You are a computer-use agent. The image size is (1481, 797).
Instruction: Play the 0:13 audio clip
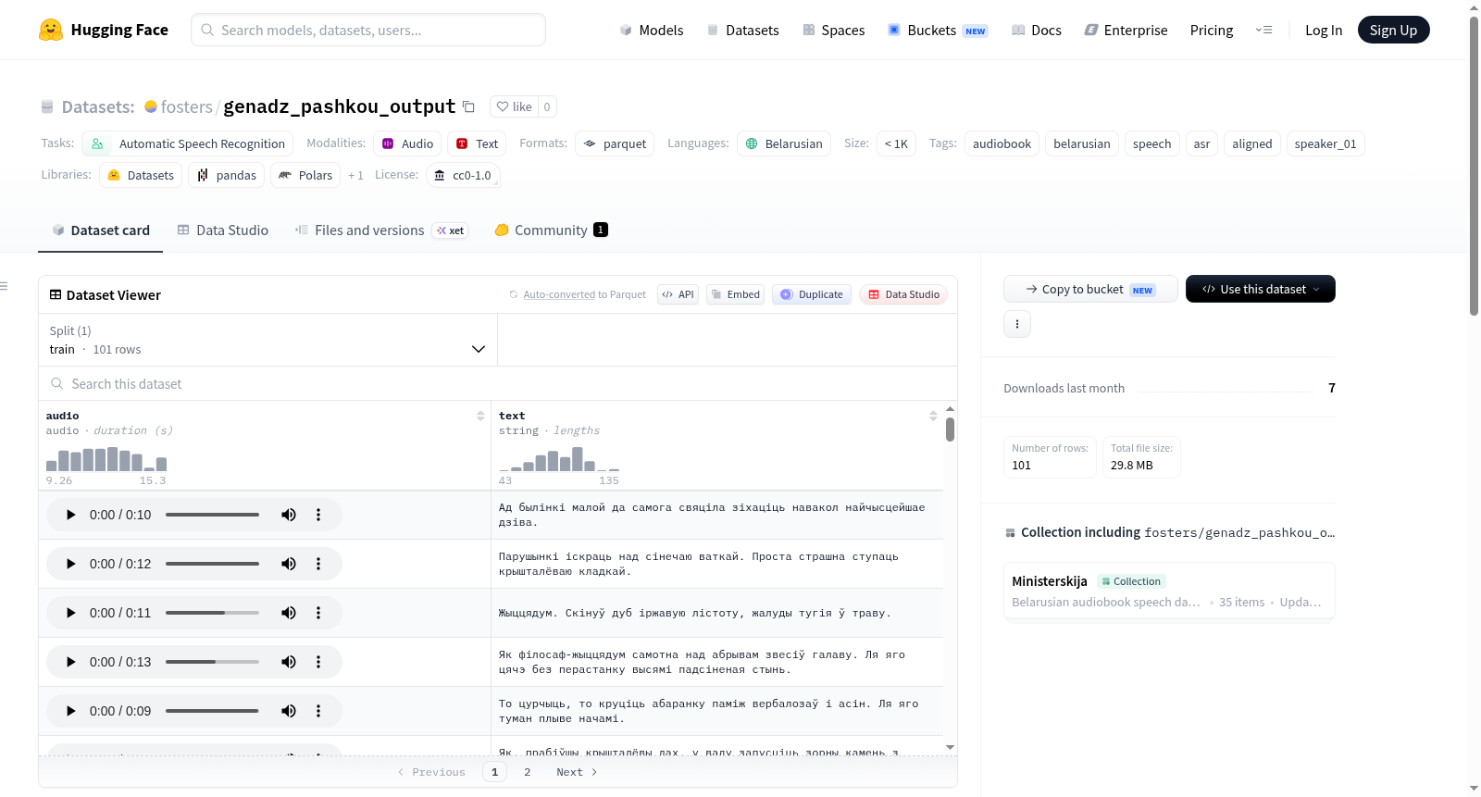70,662
